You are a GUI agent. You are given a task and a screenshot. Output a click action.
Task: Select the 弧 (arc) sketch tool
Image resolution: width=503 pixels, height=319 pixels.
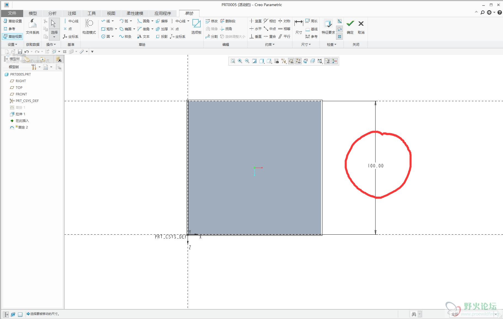tap(124, 21)
